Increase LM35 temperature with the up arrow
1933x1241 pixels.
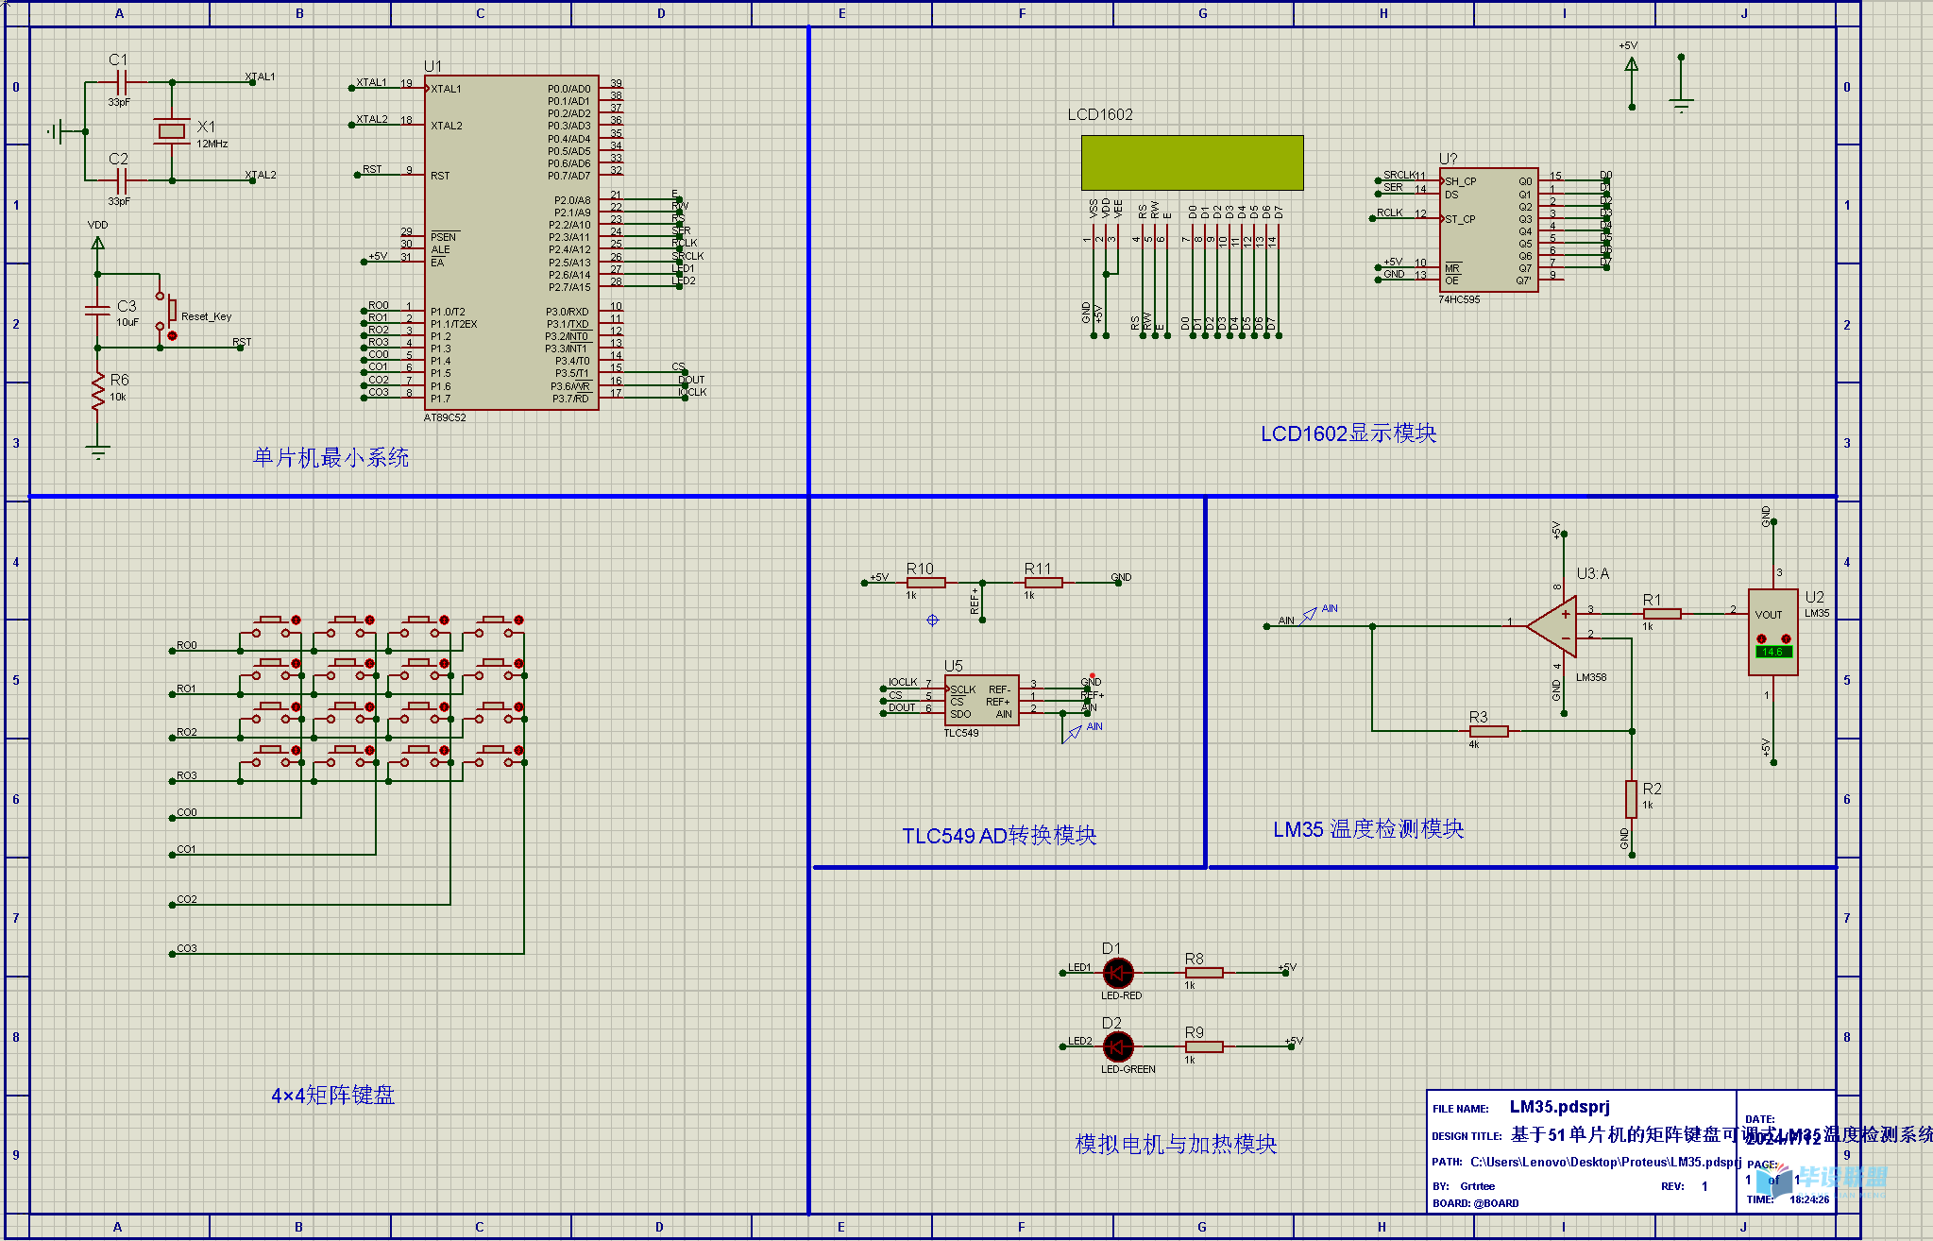(1786, 639)
